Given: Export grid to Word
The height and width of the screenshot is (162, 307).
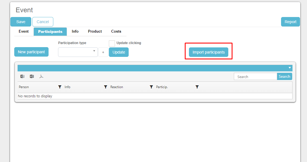Looking at the screenshot, I should tap(32, 76).
